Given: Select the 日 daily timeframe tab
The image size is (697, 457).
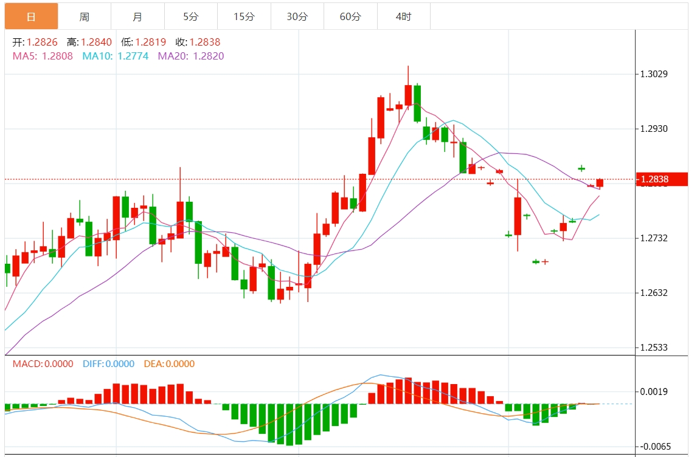Looking at the screenshot, I should 31,16.
